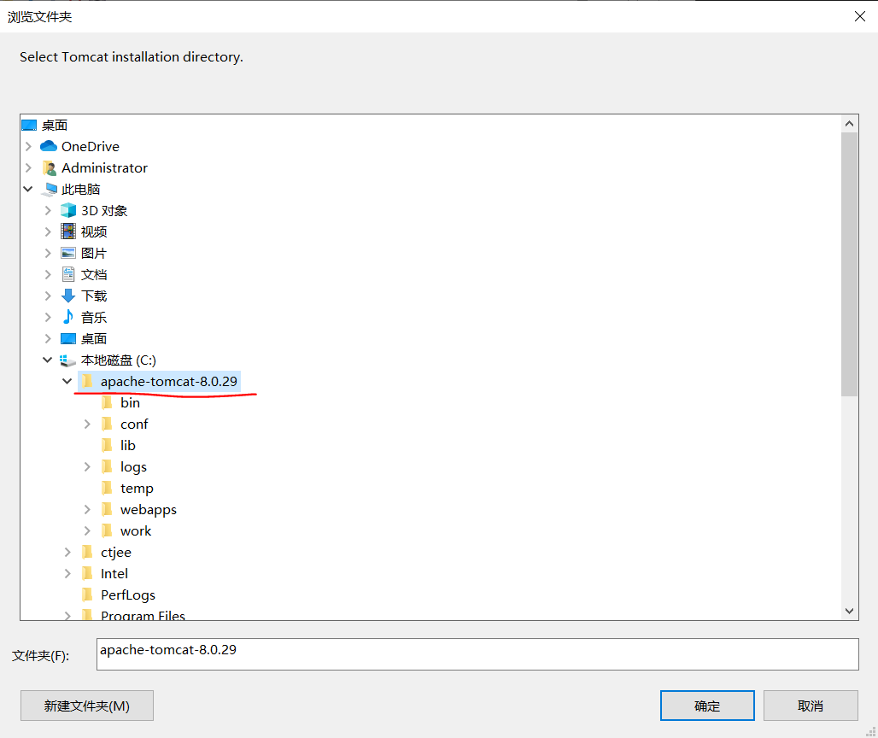Click the Intel folder icon
This screenshot has width=878, height=738.
pos(87,573)
